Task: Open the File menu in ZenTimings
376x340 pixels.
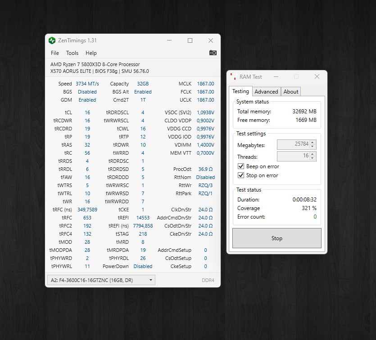Action: [x=54, y=53]
